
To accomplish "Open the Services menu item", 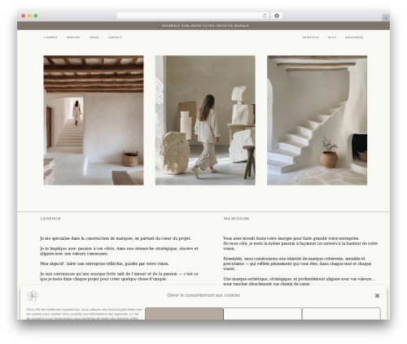I will (x=73, y=37).
